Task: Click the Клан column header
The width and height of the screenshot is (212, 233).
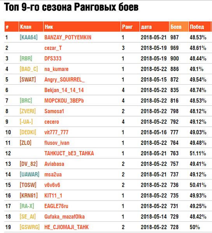Action: coord(31,26)
